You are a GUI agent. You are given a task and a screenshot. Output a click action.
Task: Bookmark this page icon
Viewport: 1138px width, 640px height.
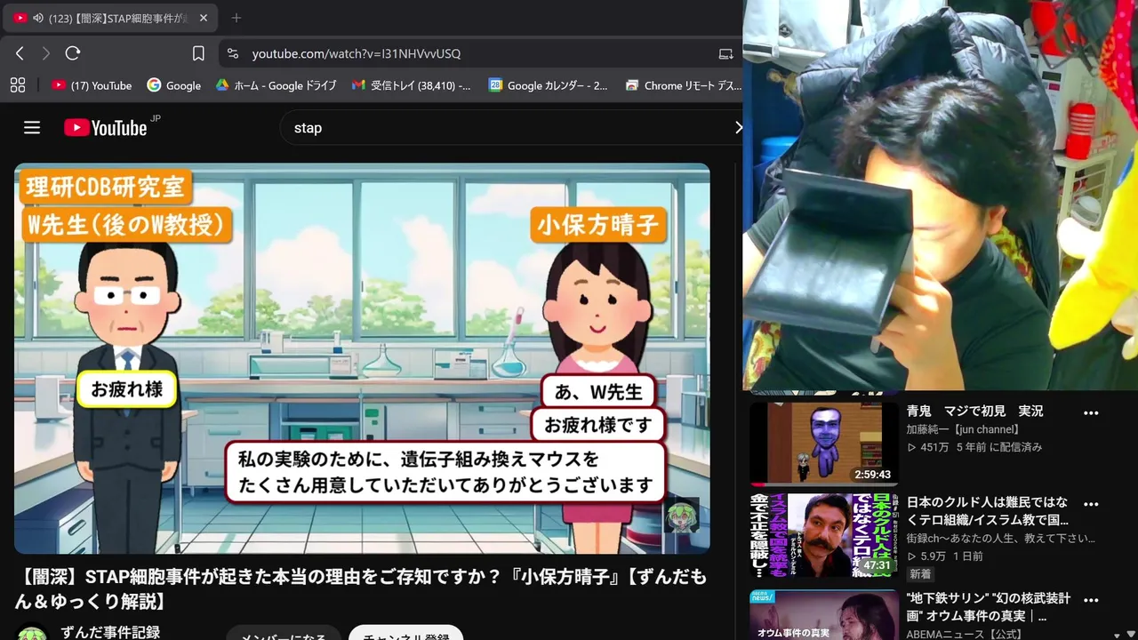tap(198, 53)
